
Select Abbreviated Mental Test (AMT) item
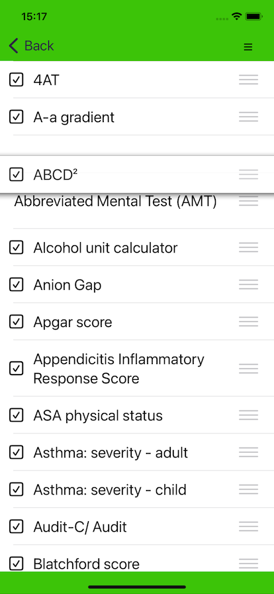pos(115,202)
